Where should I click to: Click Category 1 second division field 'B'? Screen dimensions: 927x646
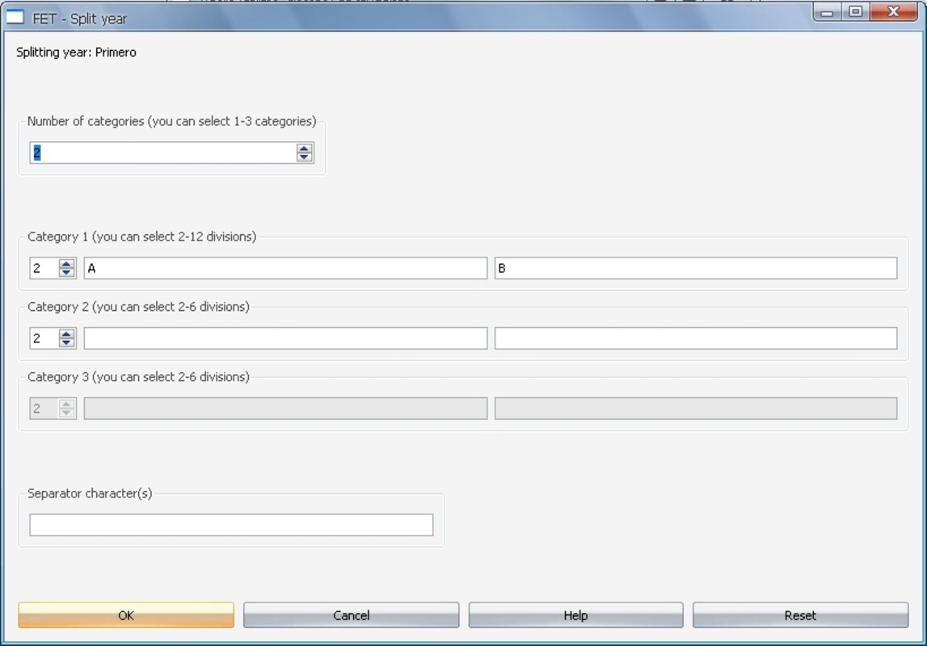[x=695, y=268]
